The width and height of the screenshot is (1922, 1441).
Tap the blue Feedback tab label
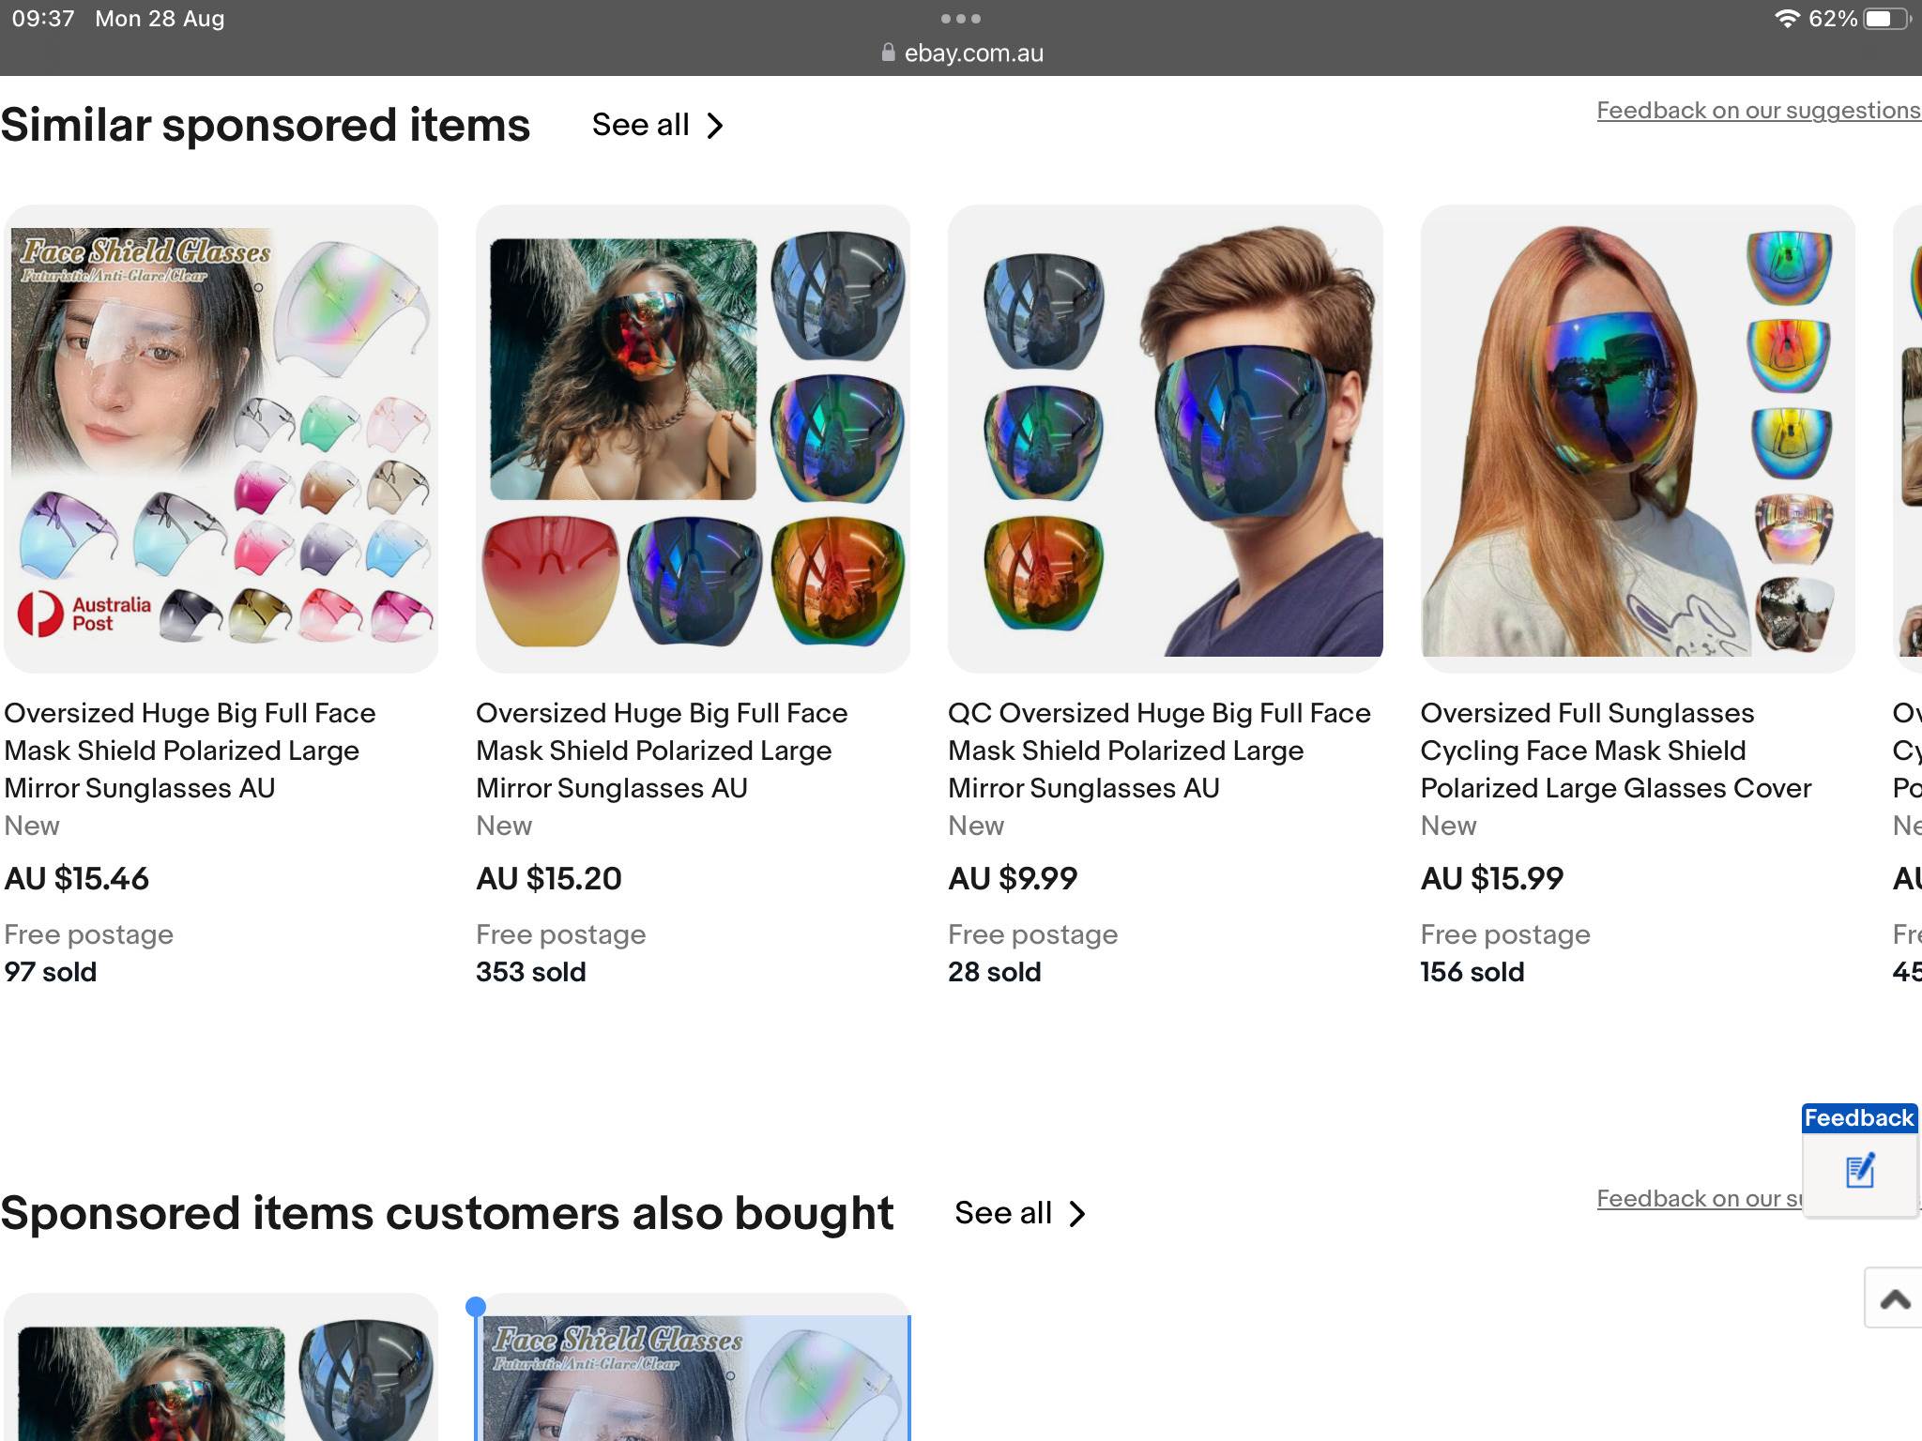(x=1858, y=1117)
